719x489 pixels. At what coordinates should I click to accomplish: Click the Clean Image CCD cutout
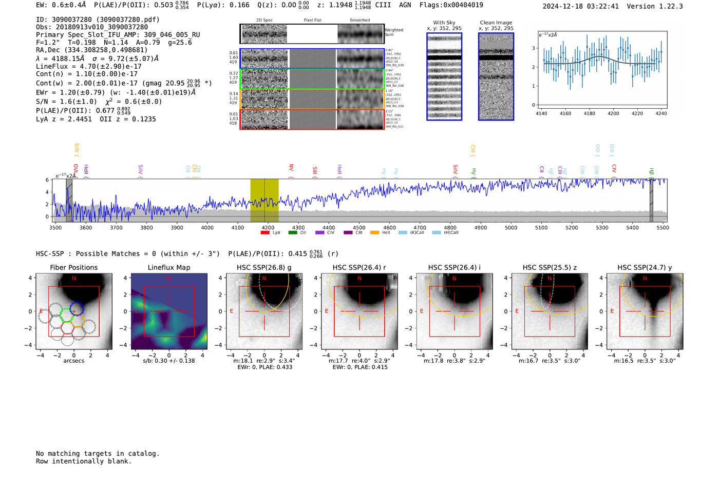496,76
